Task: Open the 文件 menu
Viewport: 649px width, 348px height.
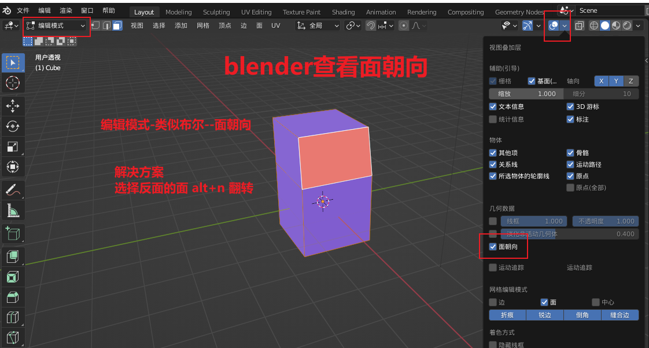Action: tap(23, 10)
